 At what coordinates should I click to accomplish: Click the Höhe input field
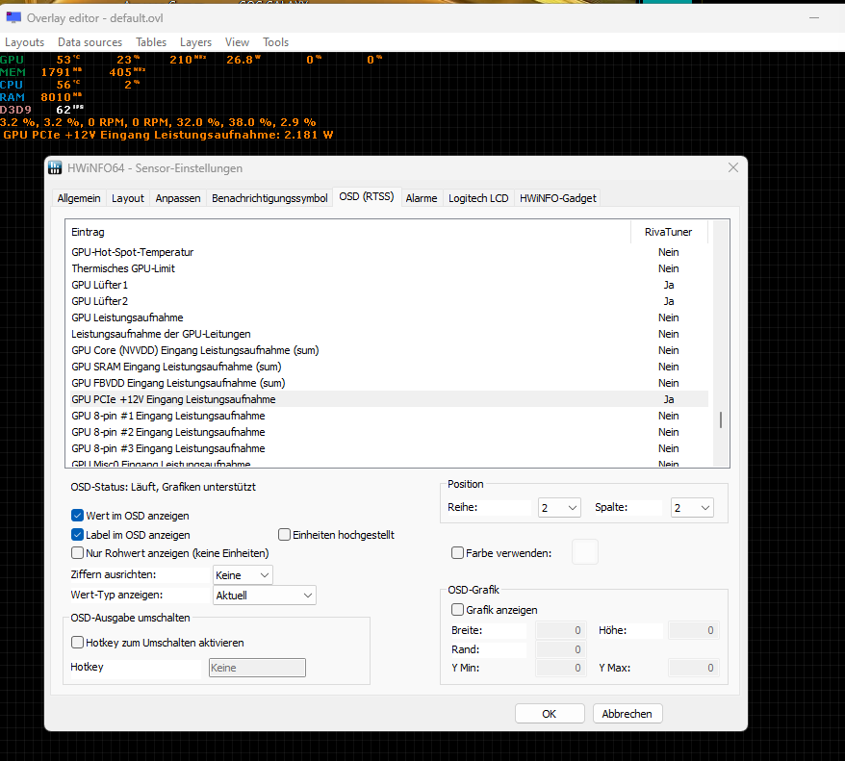click(694, 630)
